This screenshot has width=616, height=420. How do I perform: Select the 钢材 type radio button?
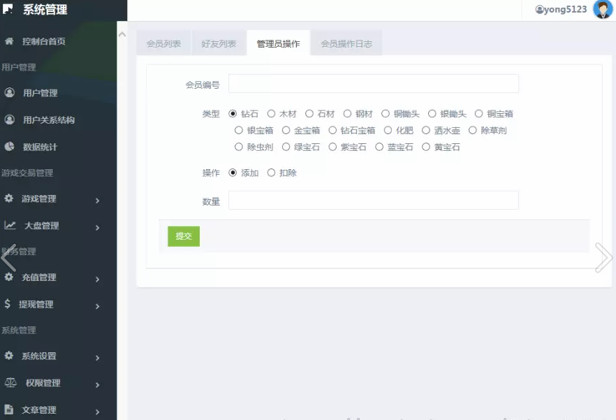(x=347, y=114)
